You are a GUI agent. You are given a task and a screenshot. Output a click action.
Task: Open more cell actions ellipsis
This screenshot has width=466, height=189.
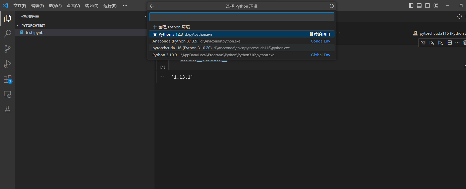[x=457, y=43]
